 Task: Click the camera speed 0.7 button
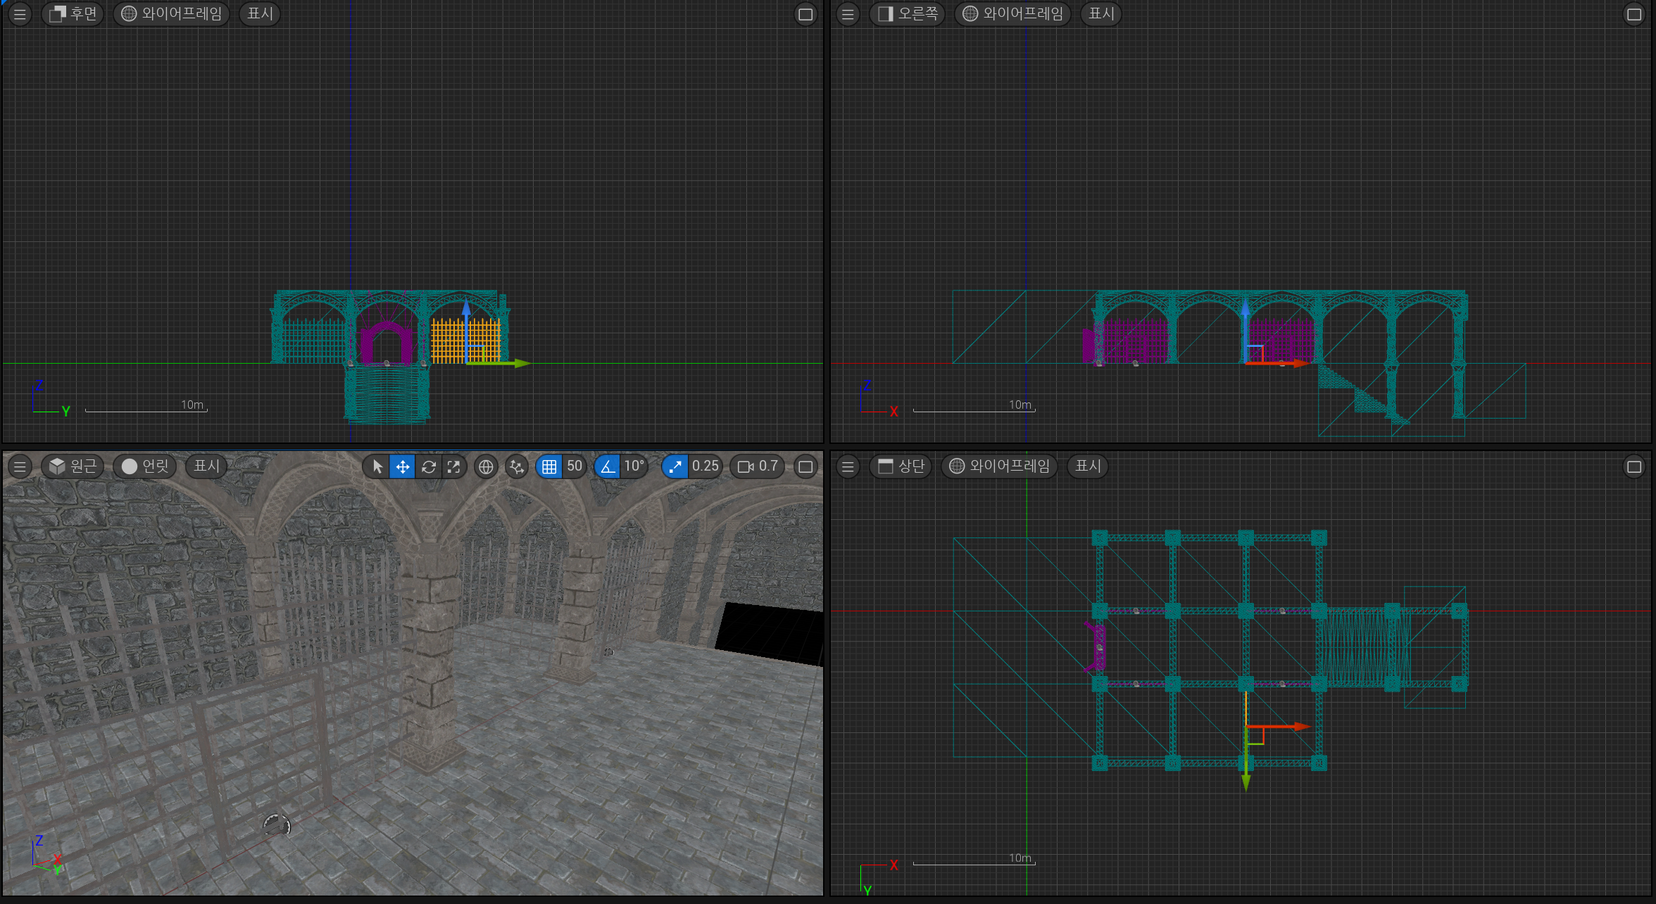(758, 466)
